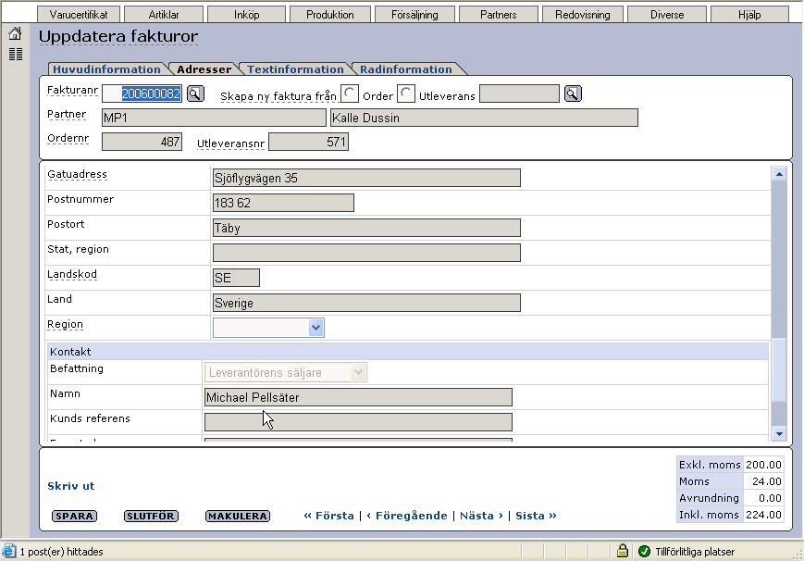804x561 pixels.
Task: Click the SPARA button
Action: point(74,516)
